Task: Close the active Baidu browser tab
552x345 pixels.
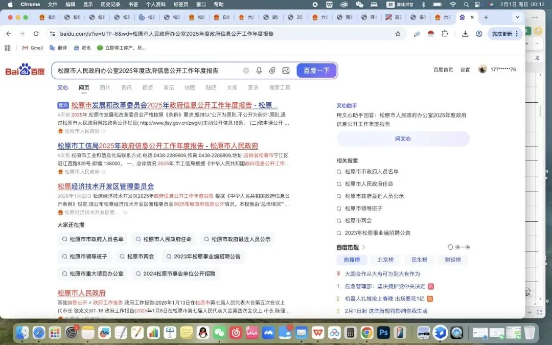Action: [x=472, y=17]
